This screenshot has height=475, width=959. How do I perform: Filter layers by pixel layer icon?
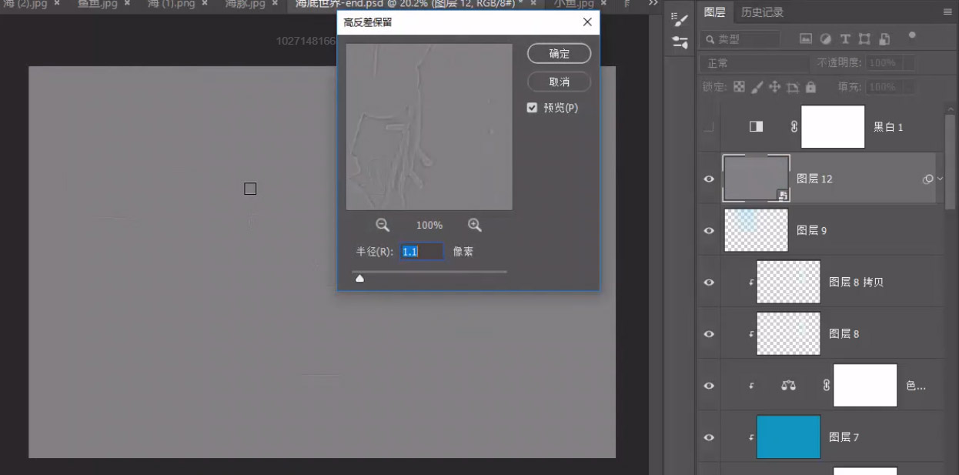(806, 38)
